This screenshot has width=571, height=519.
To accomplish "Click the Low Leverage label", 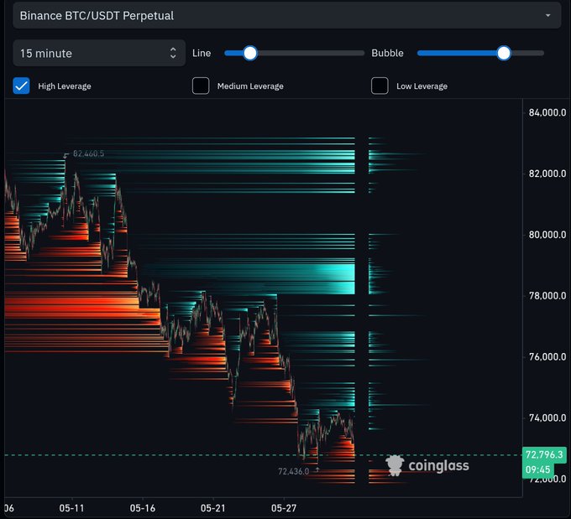I will click(422, 86).
